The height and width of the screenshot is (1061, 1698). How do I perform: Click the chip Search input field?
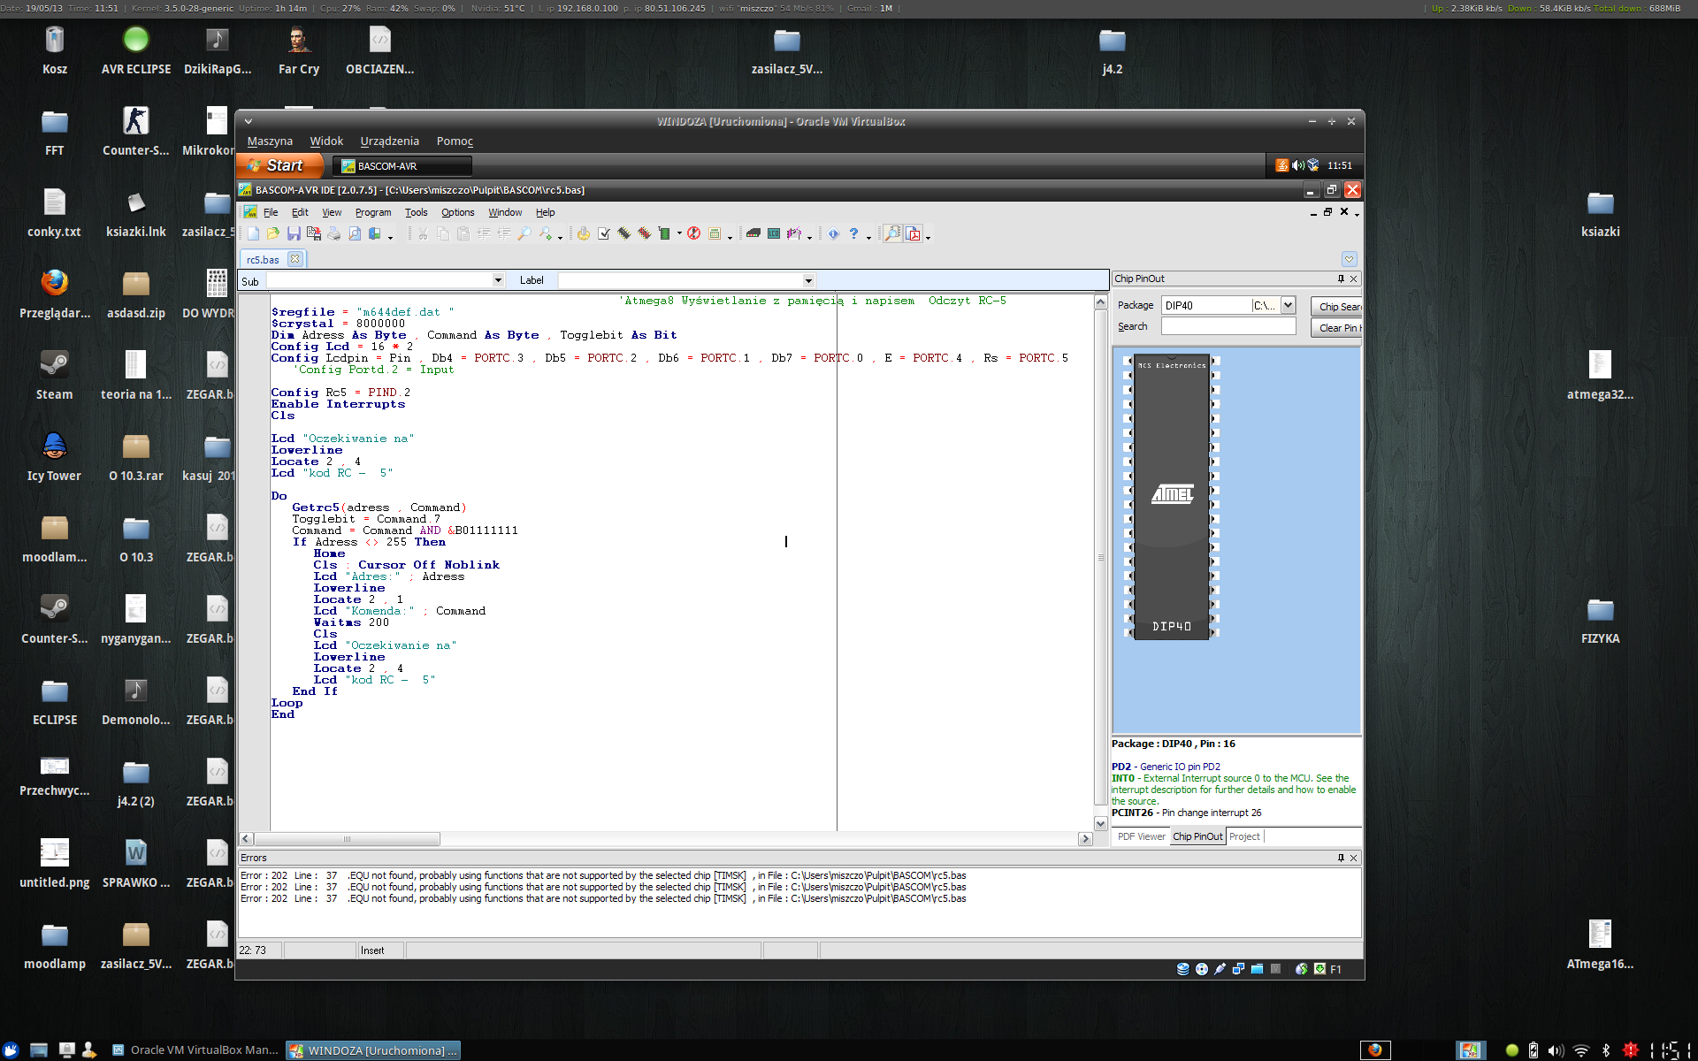[1228, 326]
